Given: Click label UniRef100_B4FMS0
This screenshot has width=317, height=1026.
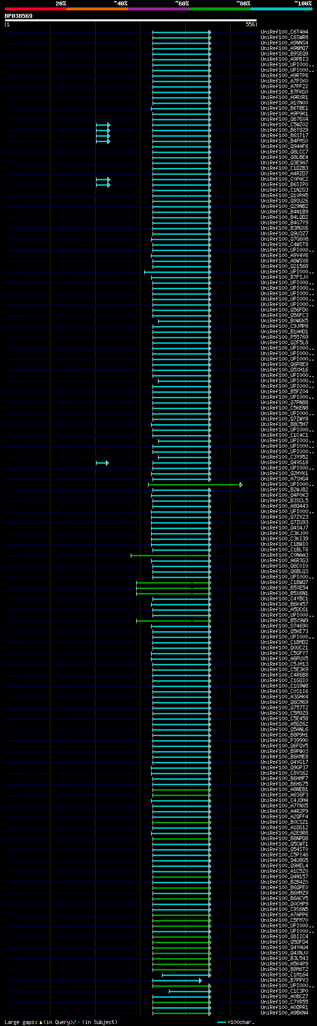Looking at the screenshot, I should pyautogui.click(x=284, y=141).
